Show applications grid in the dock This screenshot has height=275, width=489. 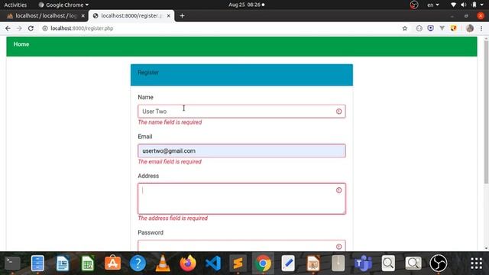pos(476,264)
